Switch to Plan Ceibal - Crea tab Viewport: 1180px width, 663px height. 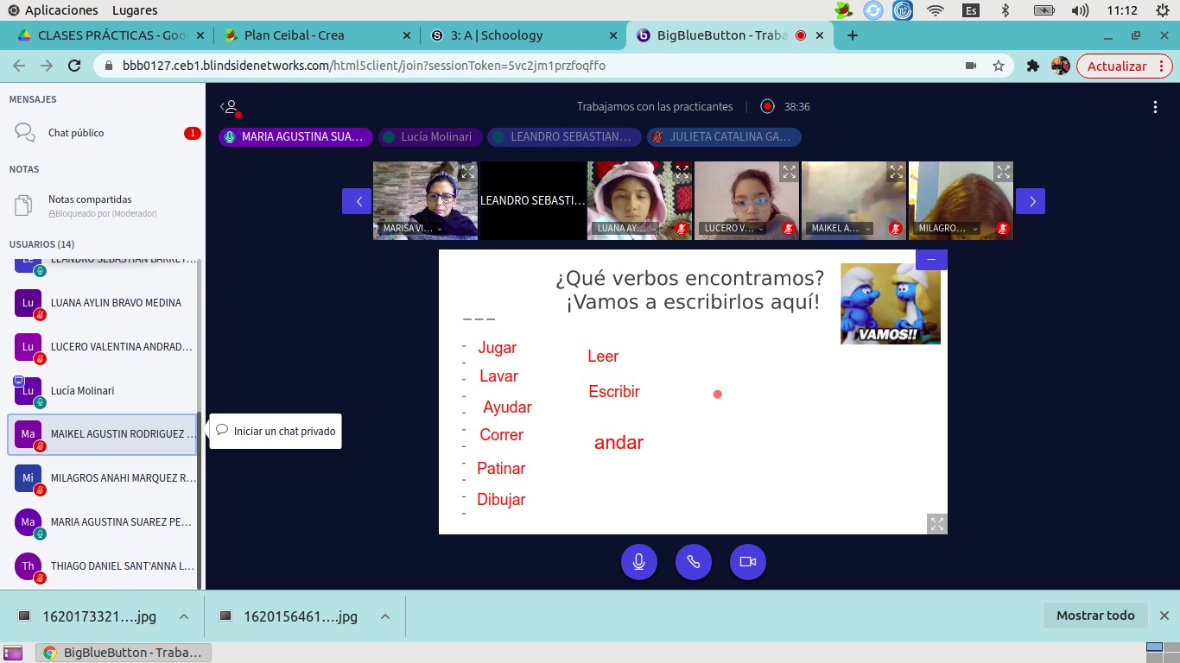coord(315,35)
